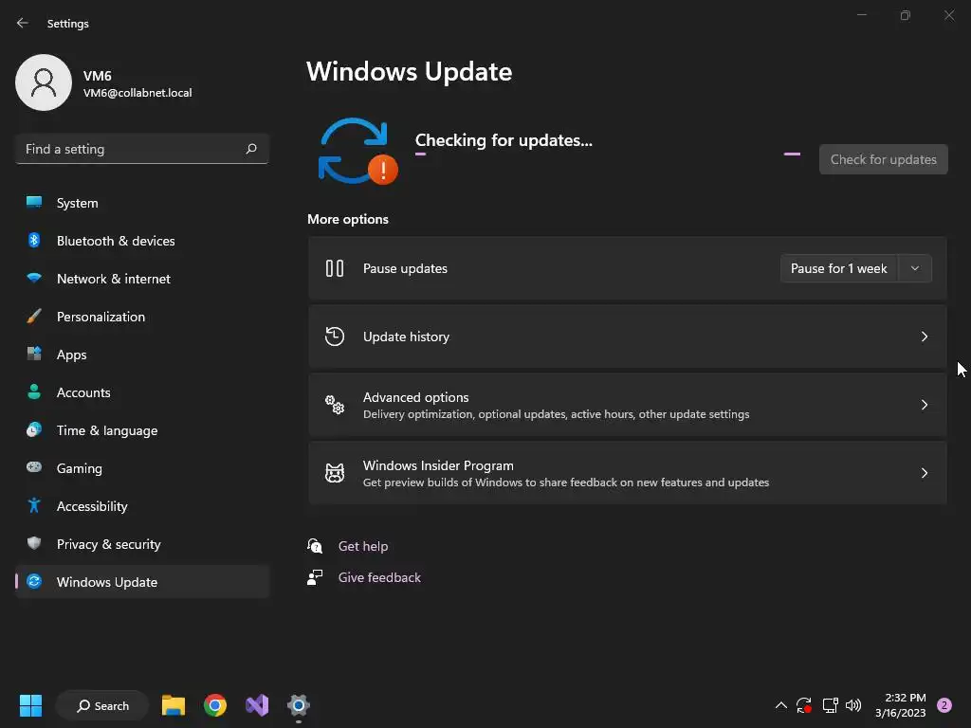
Task: Click the back arrow in Settings
Action: pos(23,23)
